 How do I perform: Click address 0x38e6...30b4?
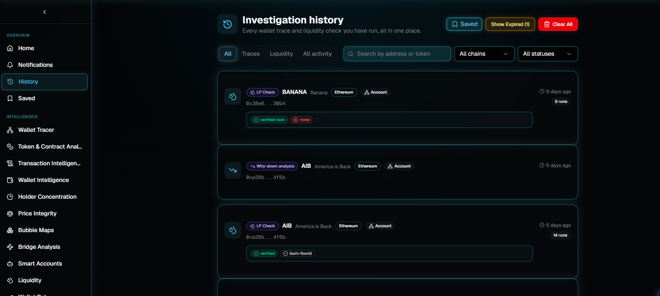[x=266, y=104]
